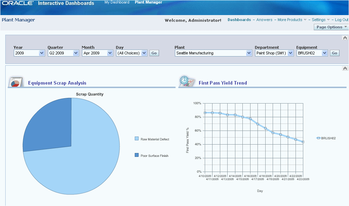The height and width of the screenshot is (206, 349).
Task: Click the Poor Surface Finish legend swatch
Action: coord(137,155)
